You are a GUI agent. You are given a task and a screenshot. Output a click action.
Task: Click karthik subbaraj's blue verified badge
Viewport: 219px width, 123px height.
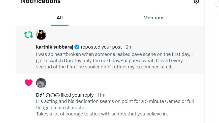pos(77,47)
